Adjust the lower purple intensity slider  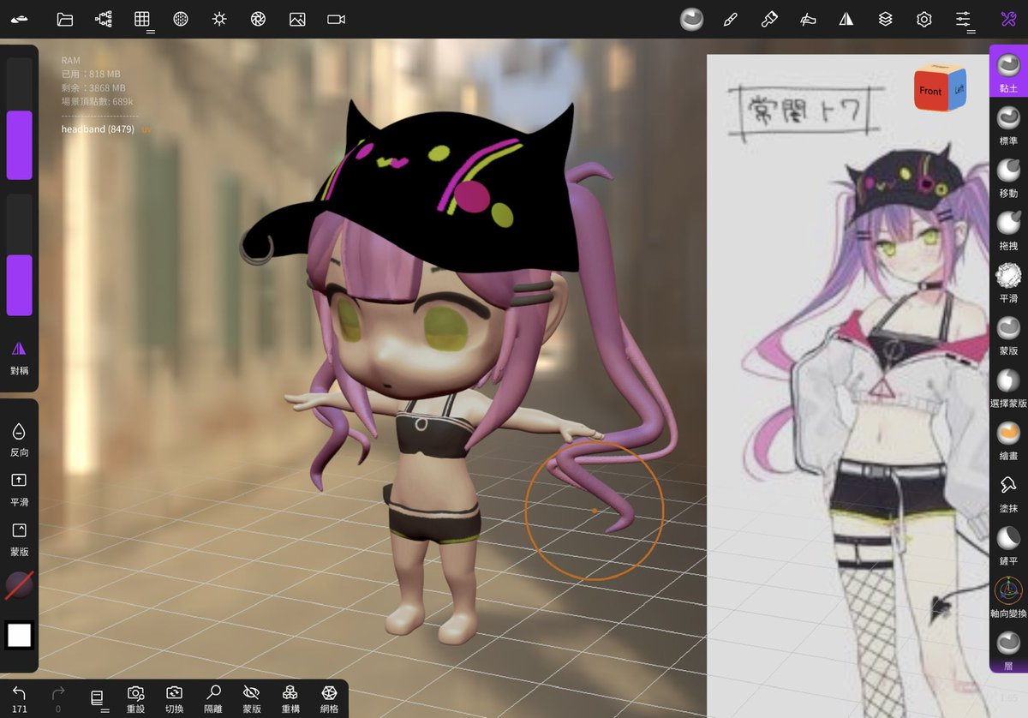coord(19,254)
